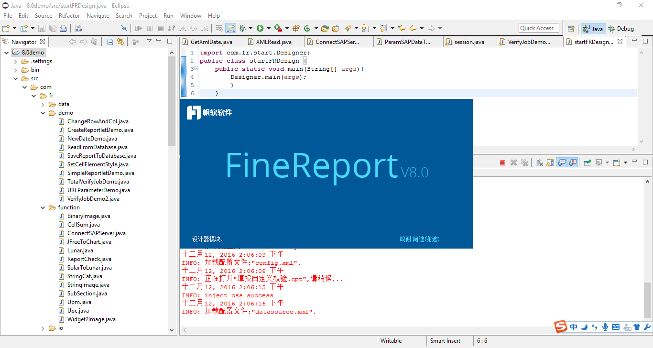Viewport: 653px width, 348px height.
Task: Switch to the XMLRead.java editor tab
Action: click(274, 42)
